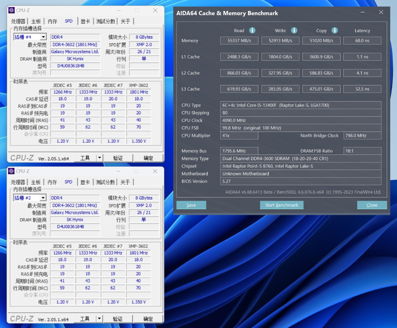Click the Read info icon in AIDA64
Viewport: 397px width, 328px height.
(252, 30)
